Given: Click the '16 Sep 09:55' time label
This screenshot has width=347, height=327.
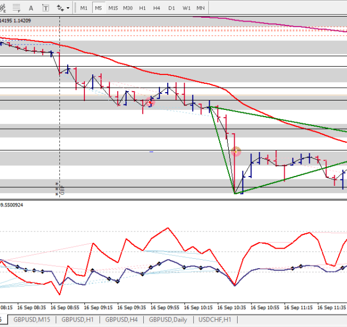Looking at the screenshot, I should 165,308.
